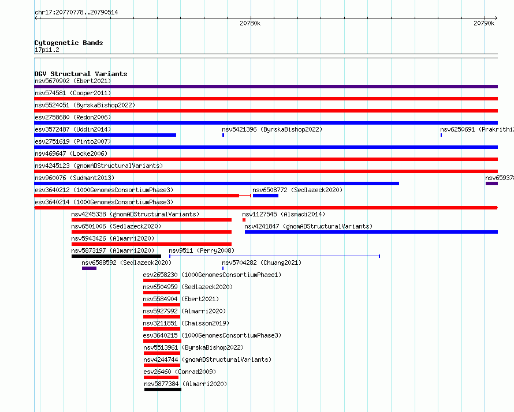Click the 20790k ruler tick label
The height and width of the screenshot is (412, 514).
(484, 23)
